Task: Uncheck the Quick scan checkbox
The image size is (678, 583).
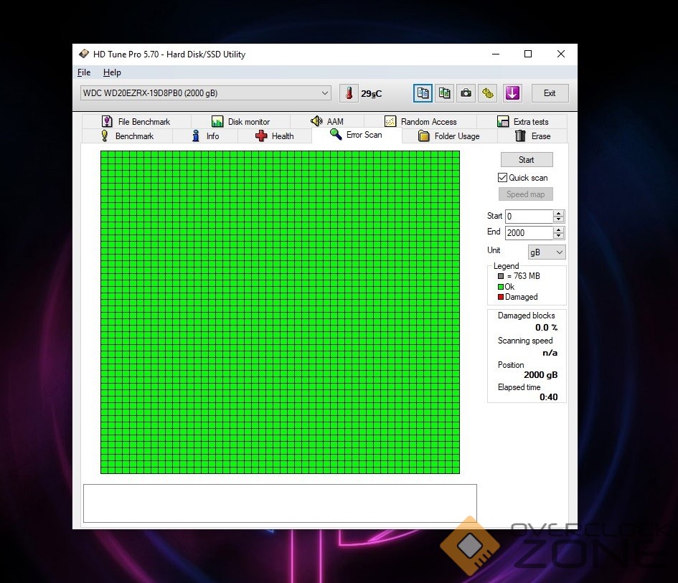Action: tap(503, 178)
